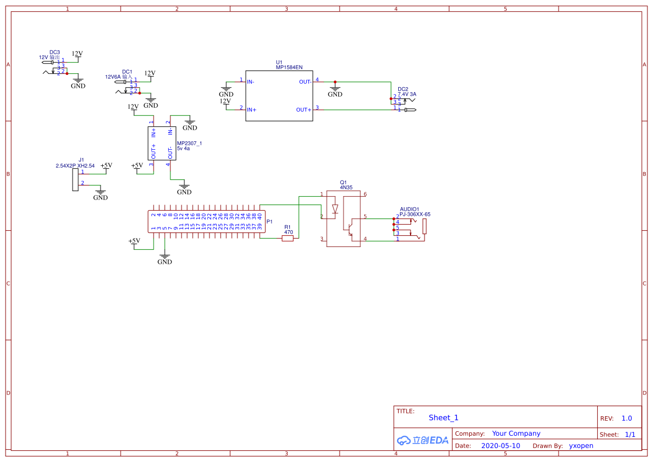Select the R1 470 resistor symbol

tap(287, 239)
